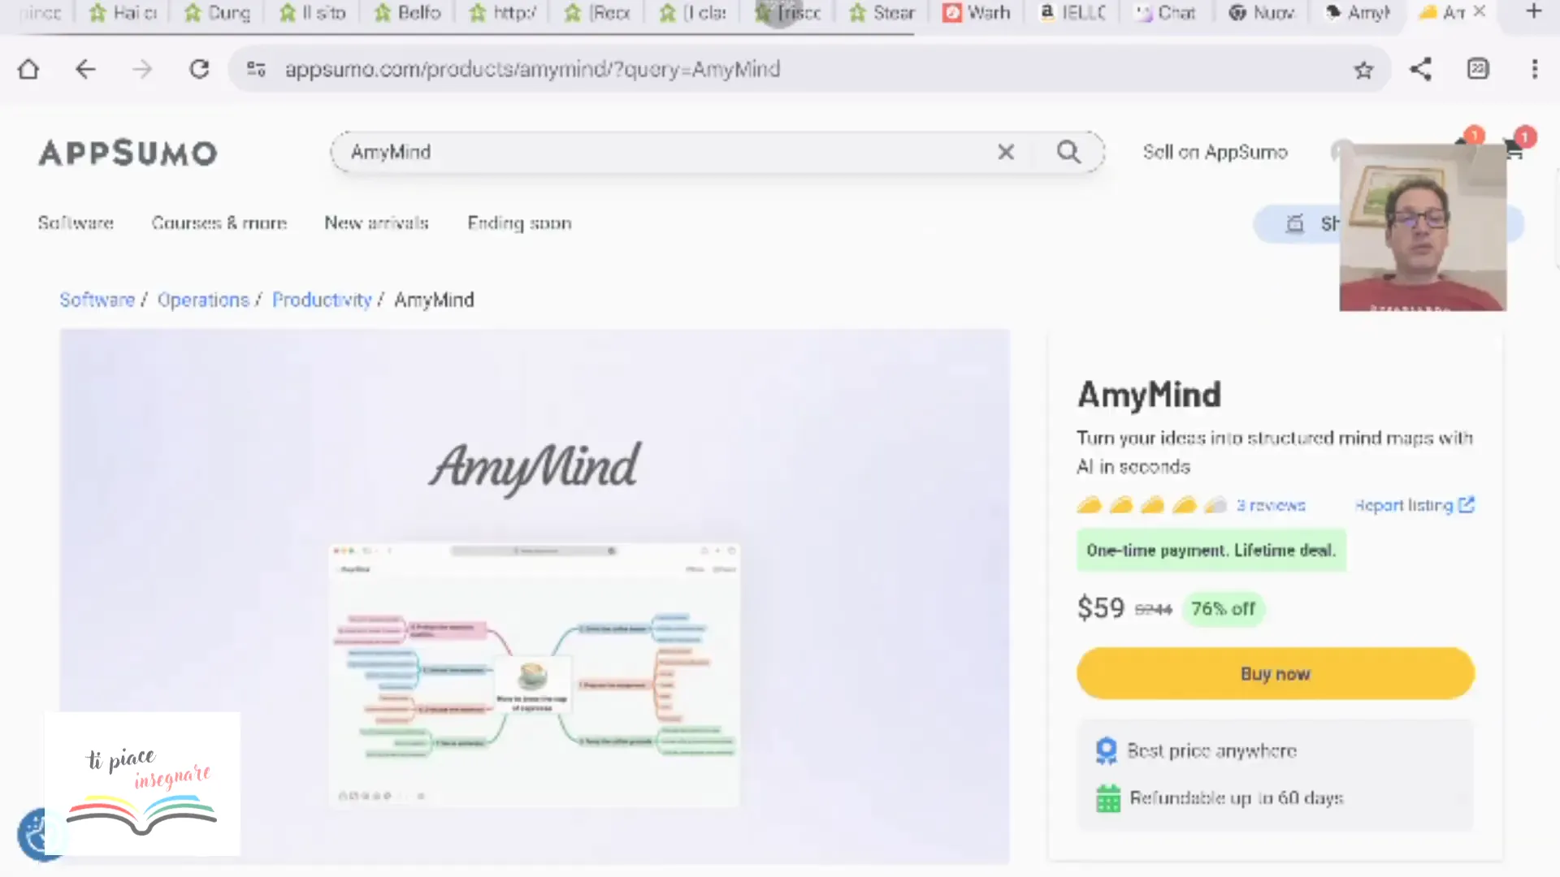Switch to the Dung browser tab
Viewport: 1560px width, 877px height.
(218, 12)
